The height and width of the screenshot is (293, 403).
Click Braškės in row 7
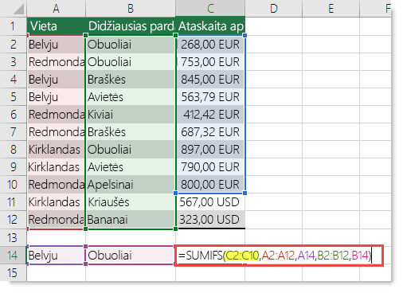[x=131, y=132]
